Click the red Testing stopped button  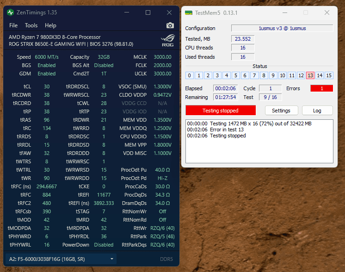click(221, 111)
